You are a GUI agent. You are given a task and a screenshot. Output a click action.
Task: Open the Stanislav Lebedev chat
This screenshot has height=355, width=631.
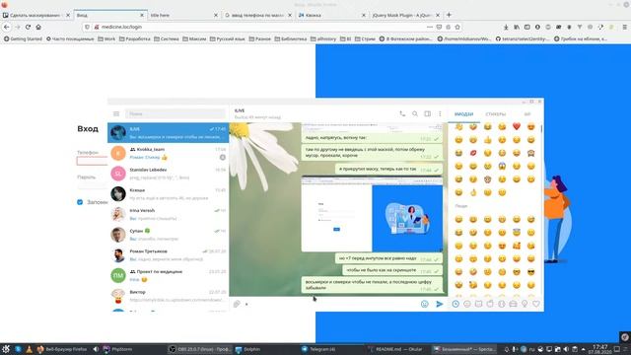coord(169,174)
